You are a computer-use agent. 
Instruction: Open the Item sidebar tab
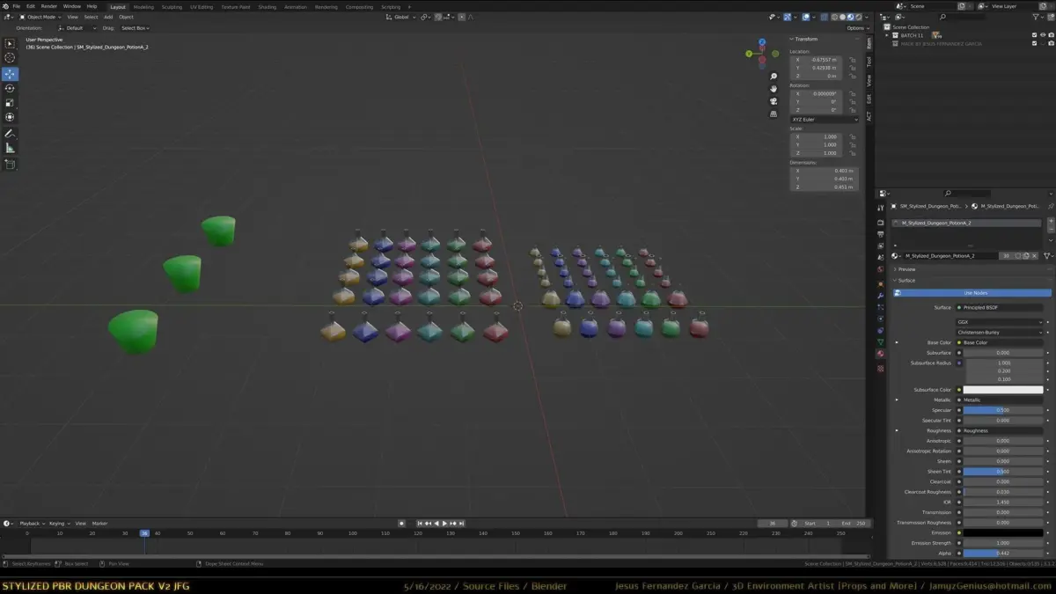point(869,43)
